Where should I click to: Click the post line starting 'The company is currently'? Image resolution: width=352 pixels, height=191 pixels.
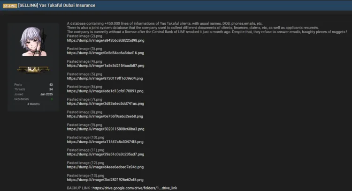point(207,32)
